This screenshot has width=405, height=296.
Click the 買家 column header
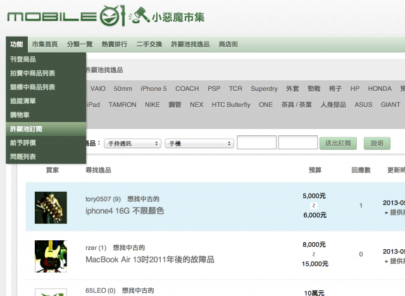53,170
